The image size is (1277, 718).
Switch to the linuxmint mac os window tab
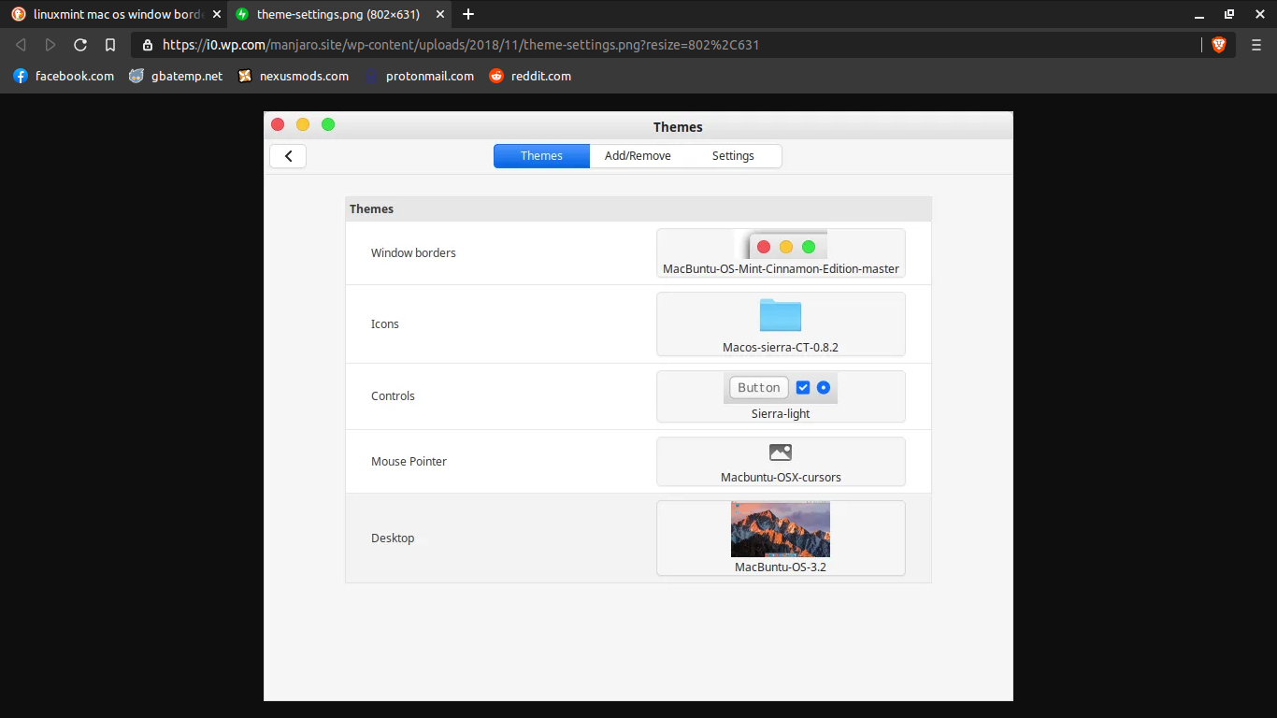tap(113, 14)
